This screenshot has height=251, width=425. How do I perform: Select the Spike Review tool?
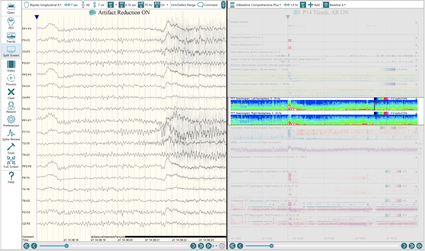[11, 136]
